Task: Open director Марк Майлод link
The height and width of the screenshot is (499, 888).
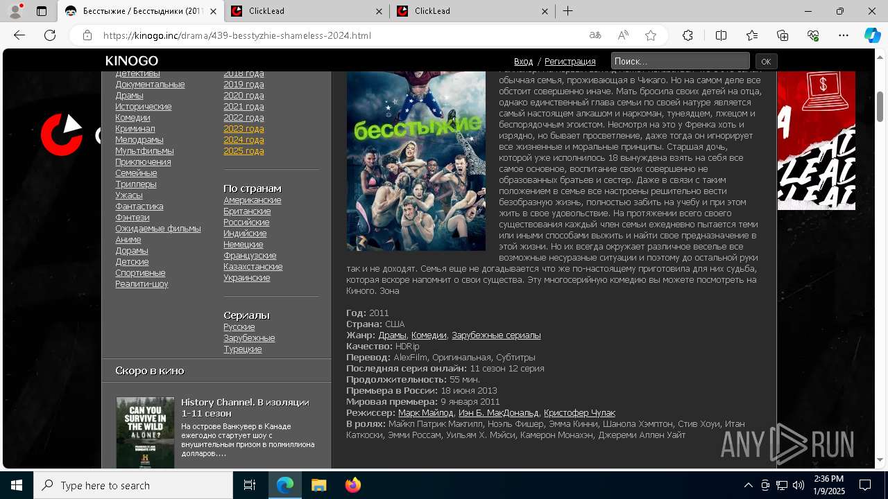Action: pyautogui.click(x=426, y=413)
